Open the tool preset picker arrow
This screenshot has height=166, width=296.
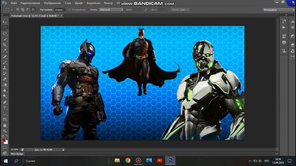pyautogui.click(x=12, y=10)
